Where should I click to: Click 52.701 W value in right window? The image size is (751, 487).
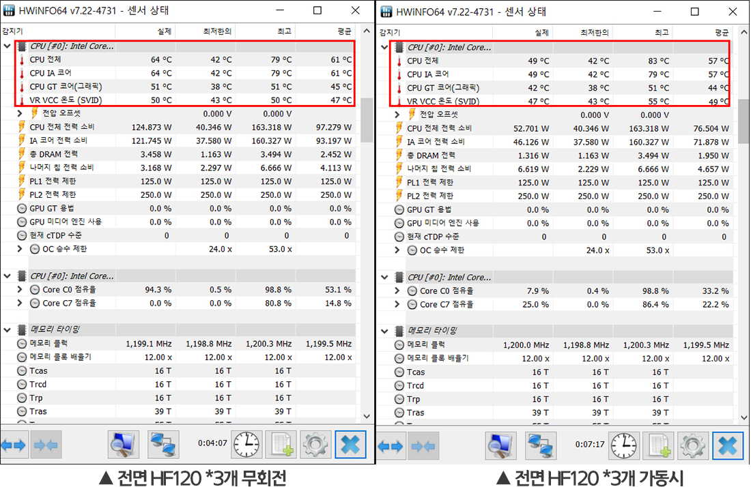coord(530,129)
